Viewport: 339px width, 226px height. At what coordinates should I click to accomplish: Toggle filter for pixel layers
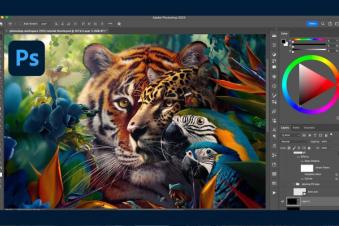[x=304, y=135]
